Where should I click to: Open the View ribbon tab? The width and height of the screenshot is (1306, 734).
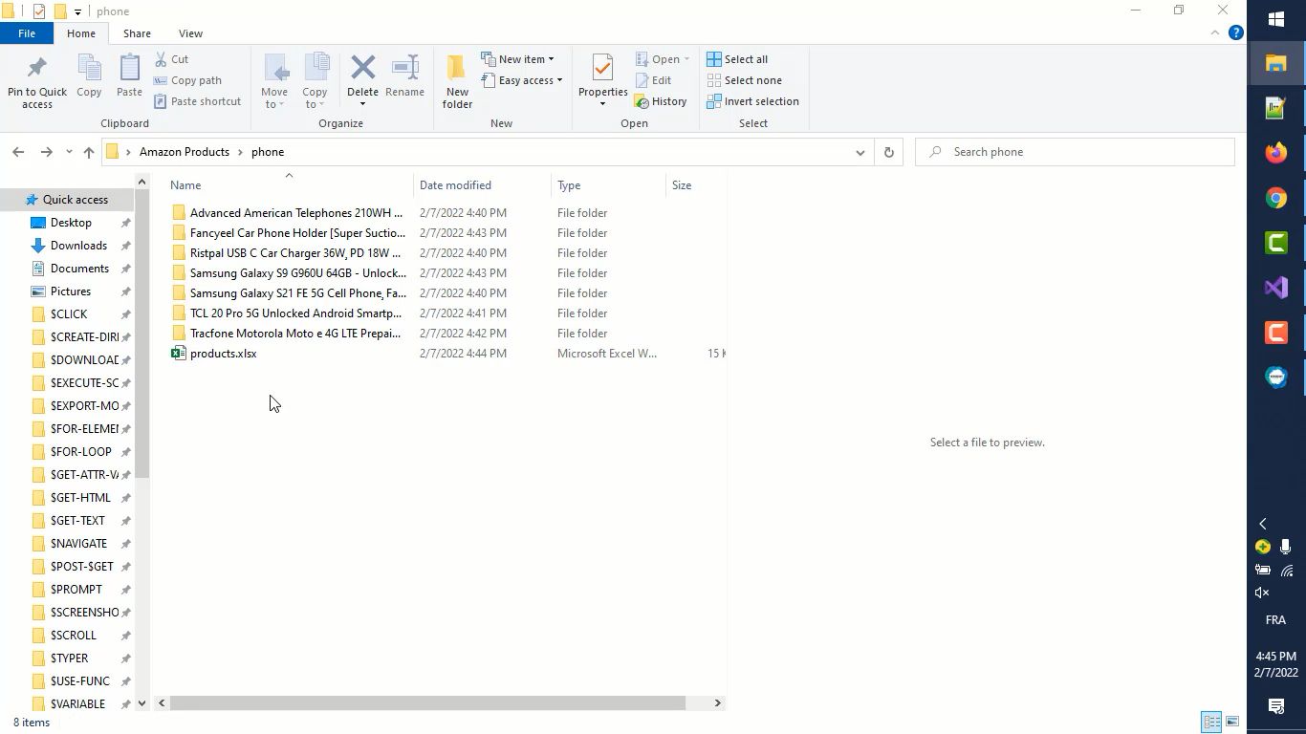pyautogui.click(x=190, y=33)
